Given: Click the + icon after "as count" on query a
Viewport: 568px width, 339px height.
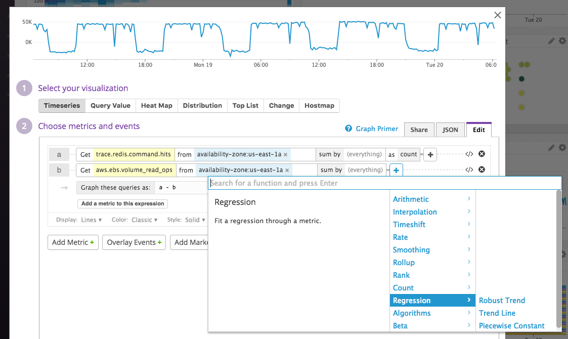Looking at the screenshot, I should pyautogui.click(x=429, y=154).
